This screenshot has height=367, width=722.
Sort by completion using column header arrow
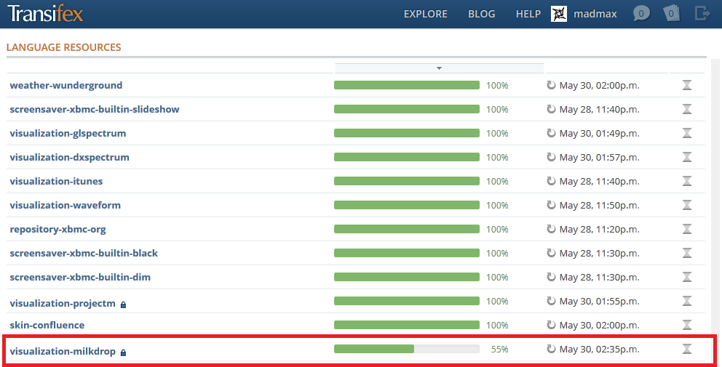440,68
